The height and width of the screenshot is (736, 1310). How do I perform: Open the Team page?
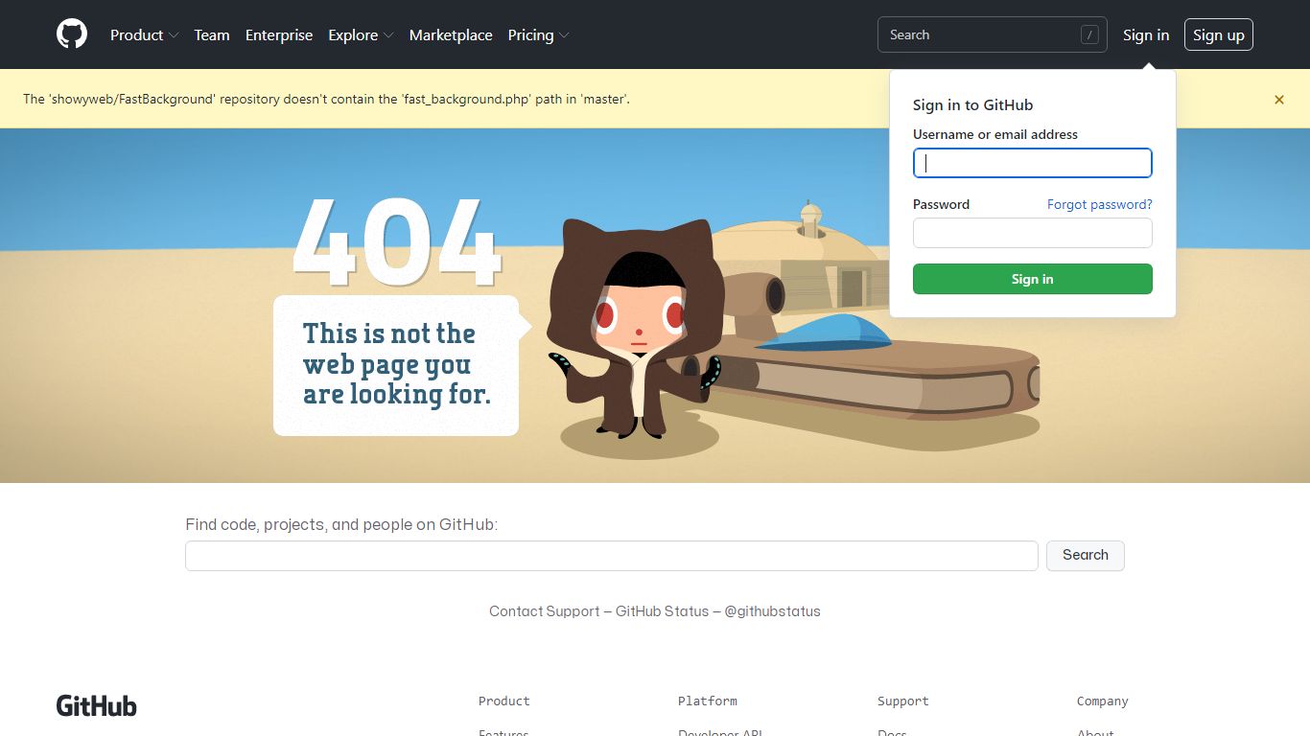point(212,34)
